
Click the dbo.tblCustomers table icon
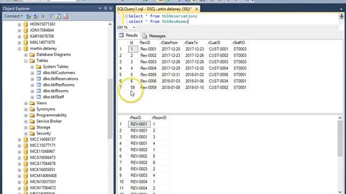click(x=38, y=73)
